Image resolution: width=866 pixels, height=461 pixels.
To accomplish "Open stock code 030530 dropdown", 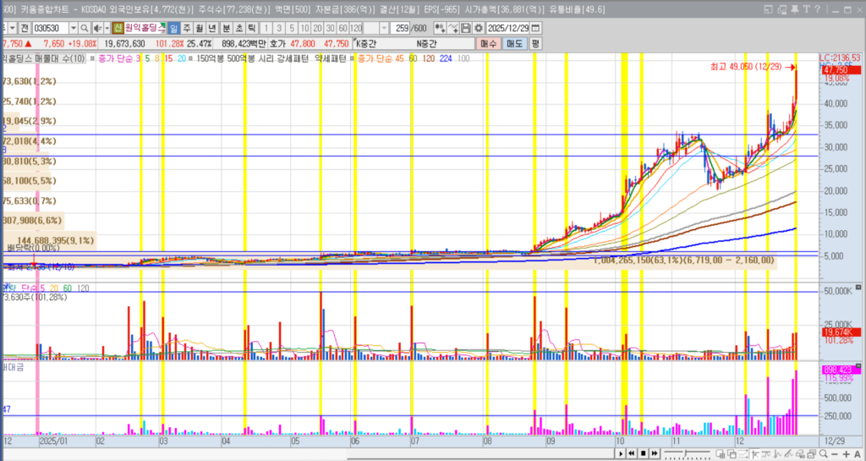I will click(72, 28).
